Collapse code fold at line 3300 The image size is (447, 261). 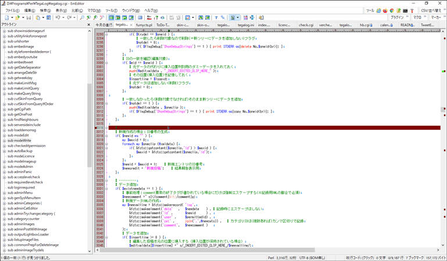106,63
